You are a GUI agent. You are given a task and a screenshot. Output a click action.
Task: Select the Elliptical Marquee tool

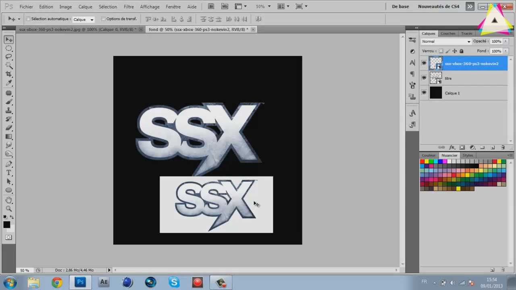point(9,48)
